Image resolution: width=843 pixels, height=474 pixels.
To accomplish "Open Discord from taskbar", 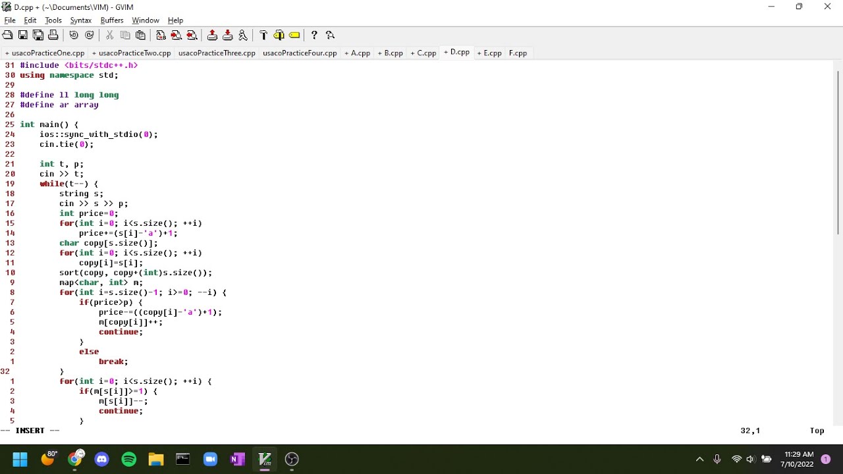I will click(x=101, y=459).
